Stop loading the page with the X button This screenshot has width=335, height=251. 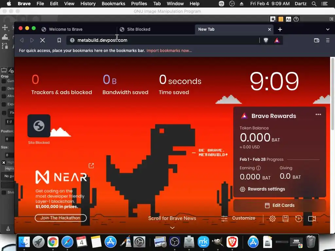pyautogui.click(x=43, y=40)
